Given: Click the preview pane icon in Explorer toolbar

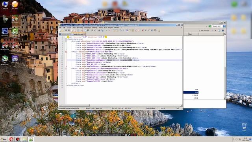Looking at the screenshot, I should 219,30.
